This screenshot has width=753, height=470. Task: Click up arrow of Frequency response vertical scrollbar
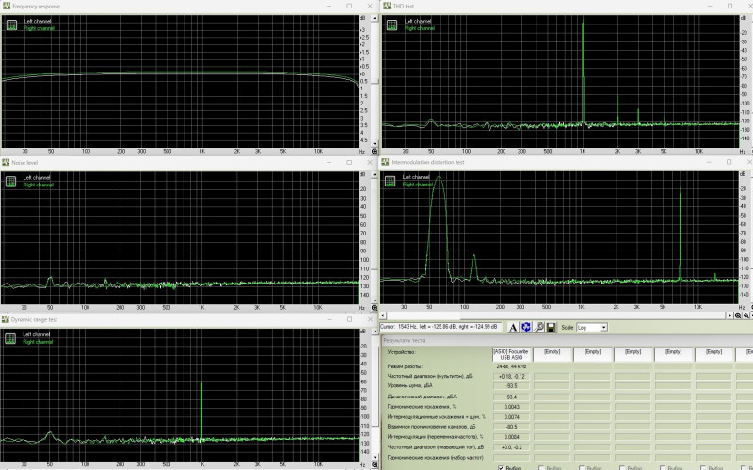click(375, 19)
